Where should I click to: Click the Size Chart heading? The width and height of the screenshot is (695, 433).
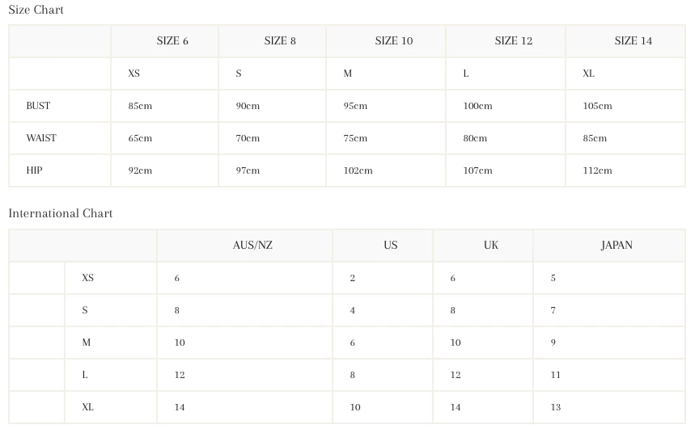click(x=36, y=10)
